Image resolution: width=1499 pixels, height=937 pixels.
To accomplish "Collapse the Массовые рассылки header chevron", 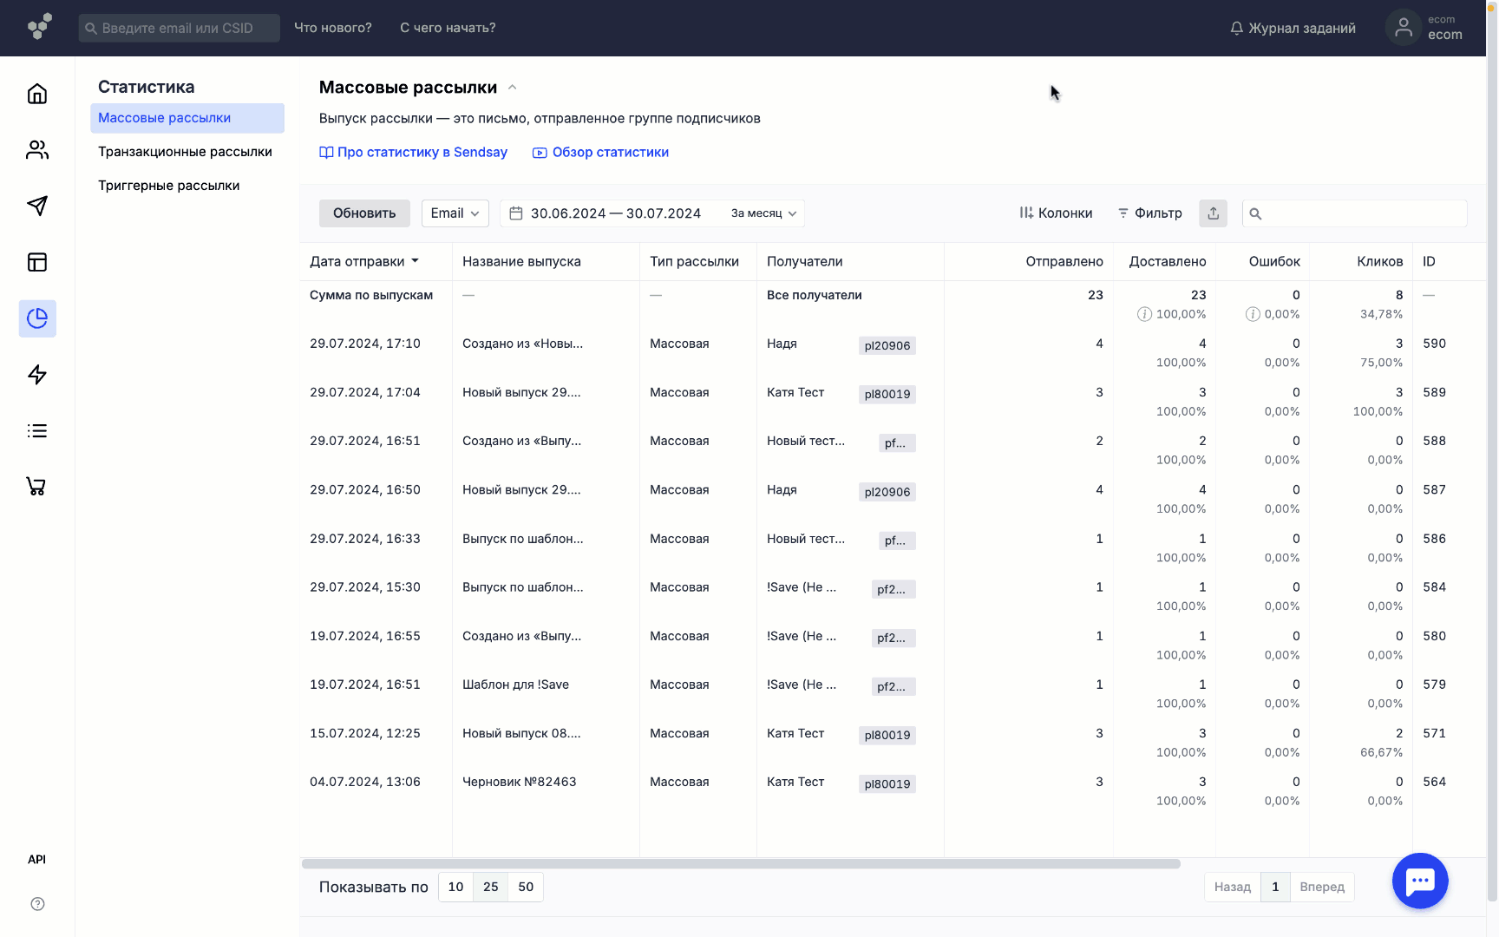I will click(x=513, y=88).
